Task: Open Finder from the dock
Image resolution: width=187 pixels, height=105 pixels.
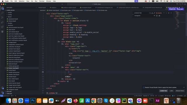Action: (8, 101)
